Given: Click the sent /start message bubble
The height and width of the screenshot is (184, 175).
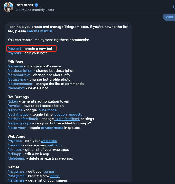Looking at the screenshot, I should click(x=169, y=17).
